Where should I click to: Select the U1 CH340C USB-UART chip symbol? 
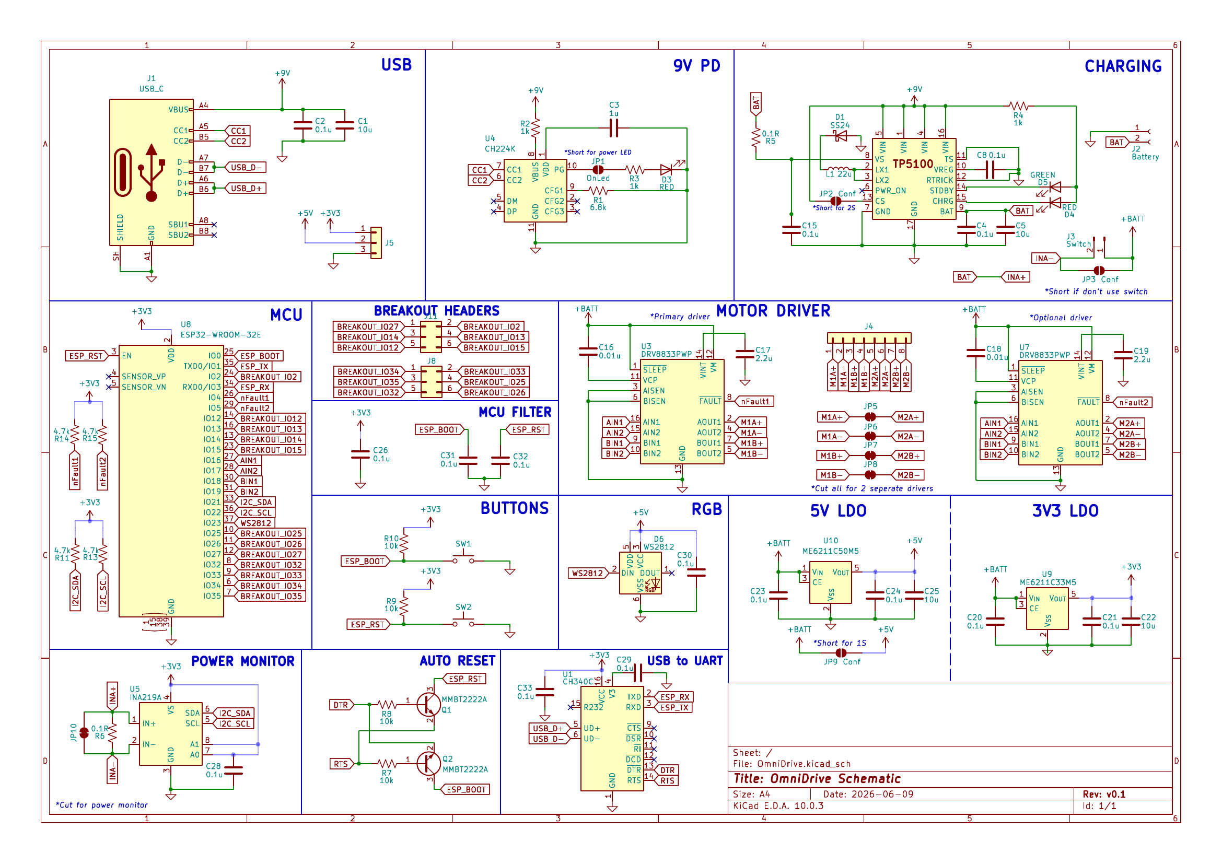click(612, 739)
